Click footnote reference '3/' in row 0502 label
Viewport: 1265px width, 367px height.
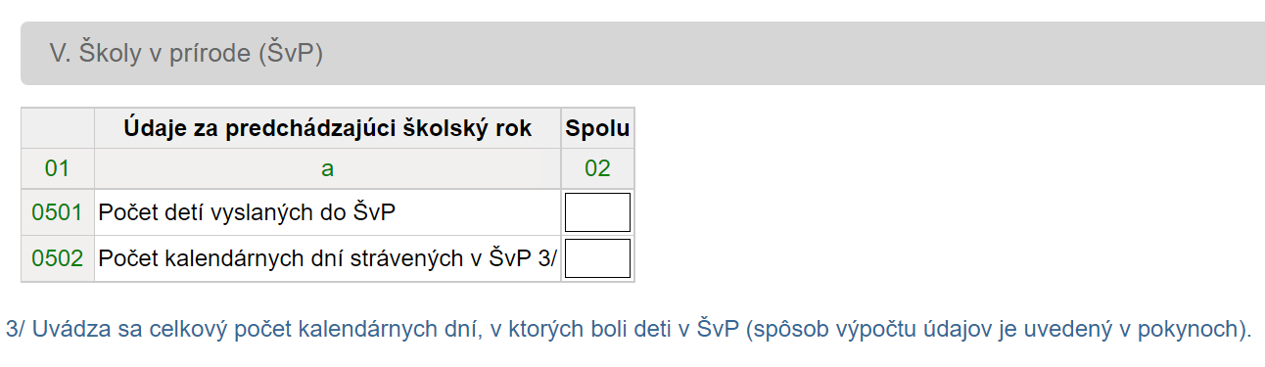[x=546, y=259]
